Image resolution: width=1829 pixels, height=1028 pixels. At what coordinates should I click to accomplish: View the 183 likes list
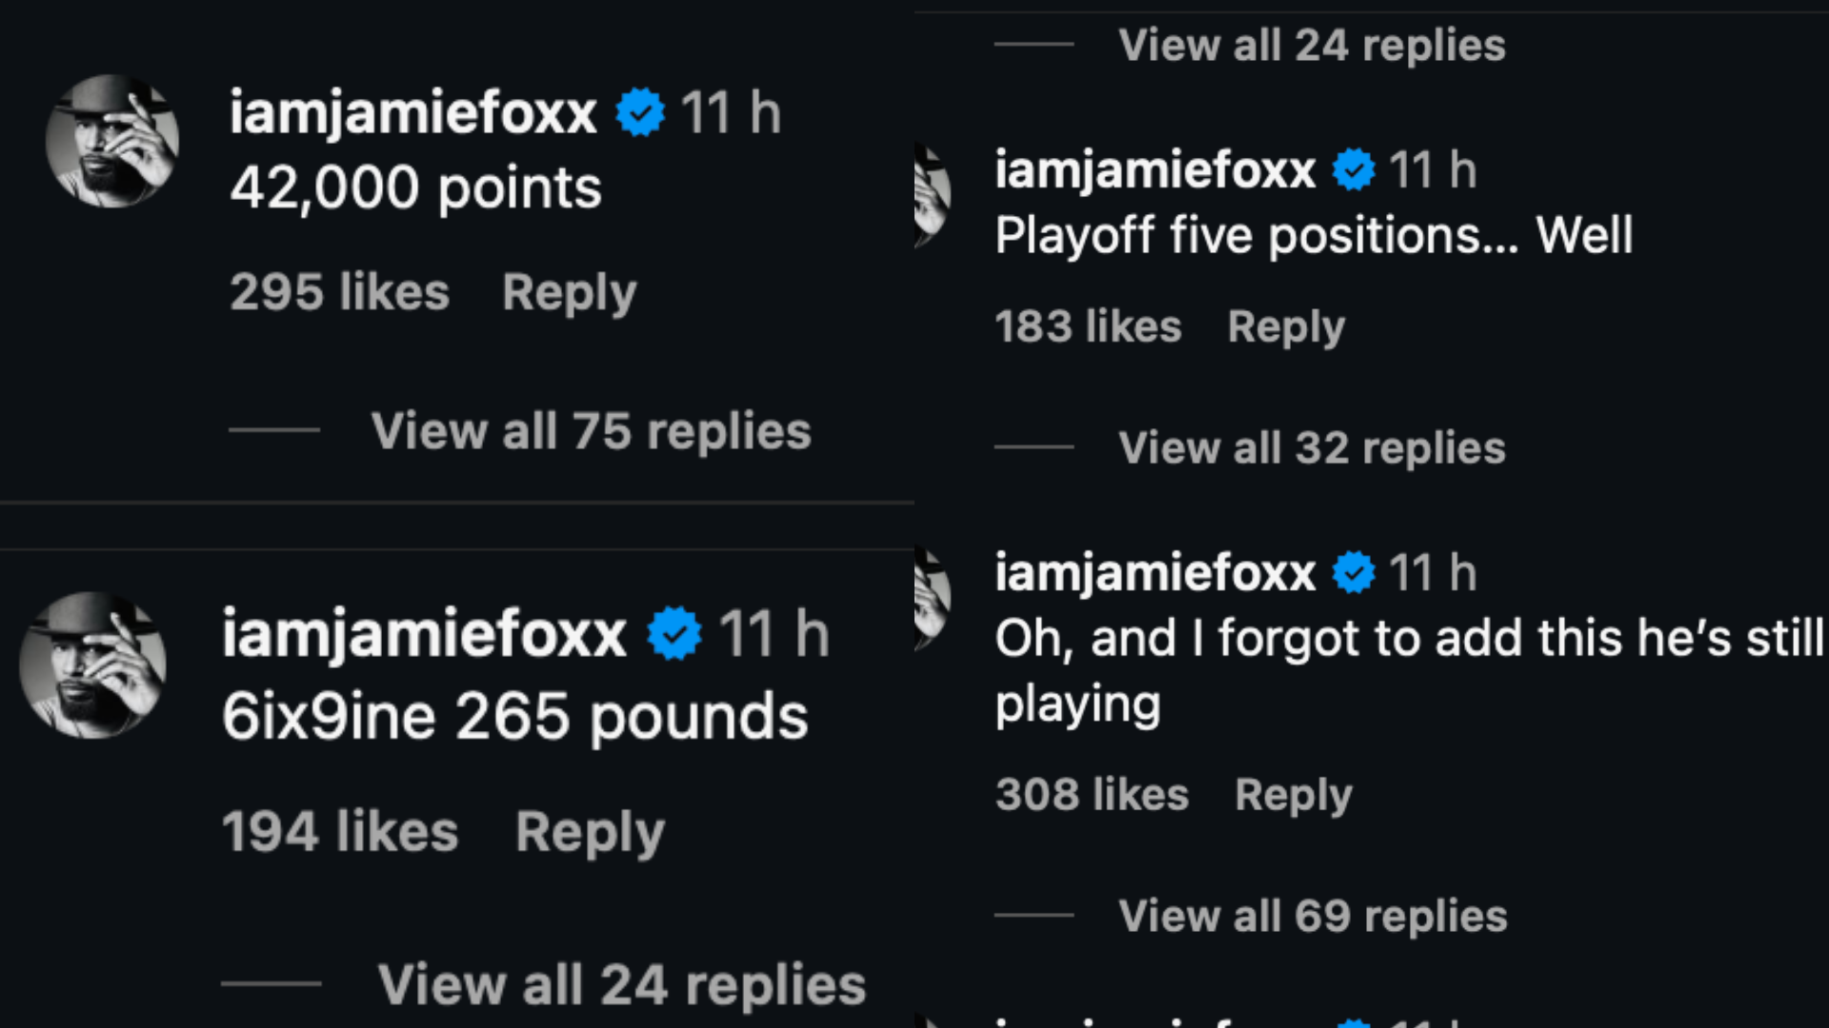click(x=1088, y=327)
